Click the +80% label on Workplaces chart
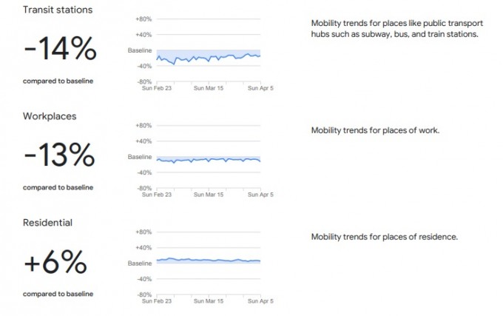The image size is (503, 316). click(x=144, y=125)
